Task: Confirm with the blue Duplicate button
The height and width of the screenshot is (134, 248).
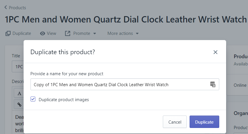Action: [204, 122]
